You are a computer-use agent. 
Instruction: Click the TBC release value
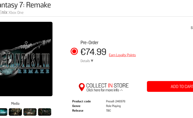[109, 110]
